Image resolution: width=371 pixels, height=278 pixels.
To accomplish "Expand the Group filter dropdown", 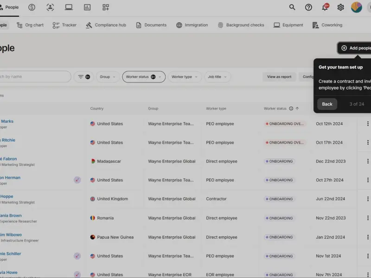I will pyautogui.click(x=108, y=77).
